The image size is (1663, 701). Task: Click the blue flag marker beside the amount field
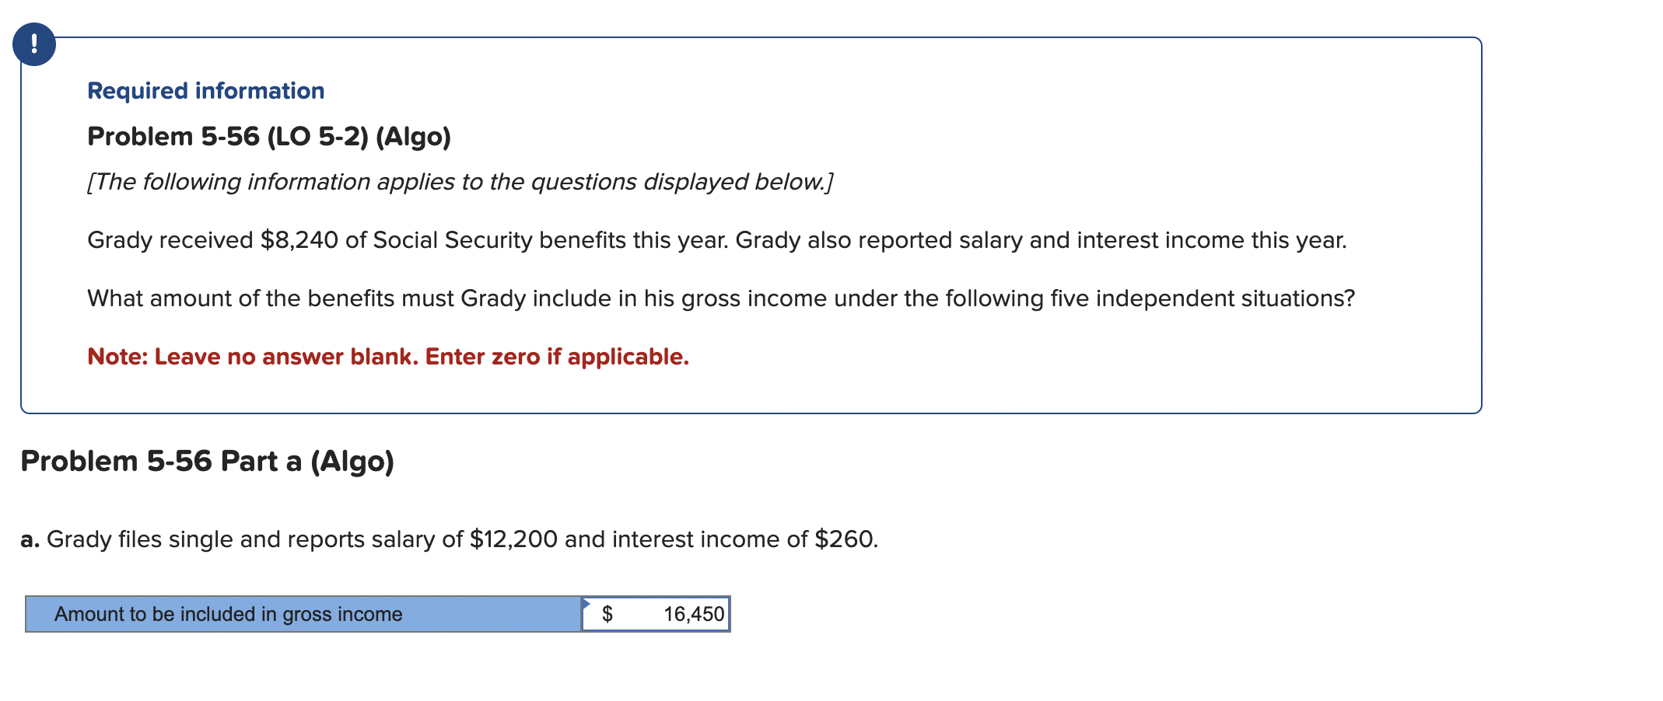click(x=586, y=601)
